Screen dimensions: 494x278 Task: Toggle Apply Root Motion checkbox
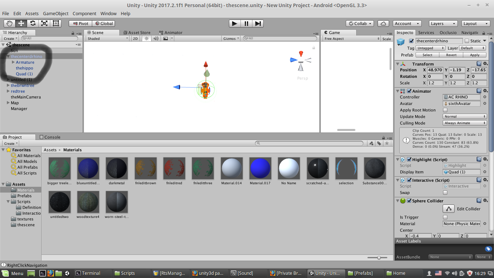point(445,110)
